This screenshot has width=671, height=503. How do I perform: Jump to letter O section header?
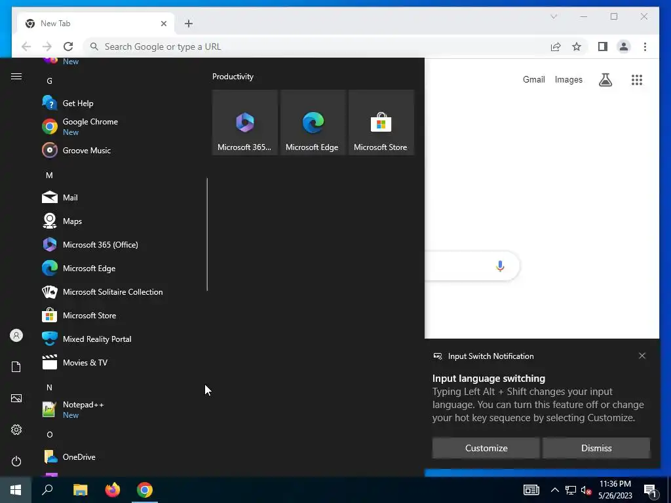coord(50,435)
